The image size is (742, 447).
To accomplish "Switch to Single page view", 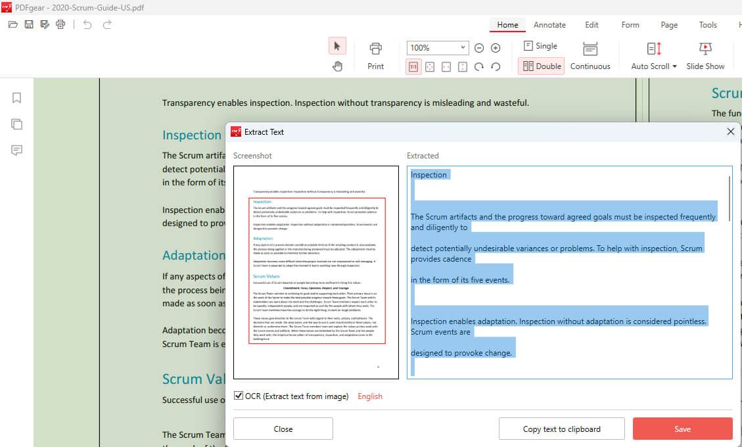I will click(541, 45).
